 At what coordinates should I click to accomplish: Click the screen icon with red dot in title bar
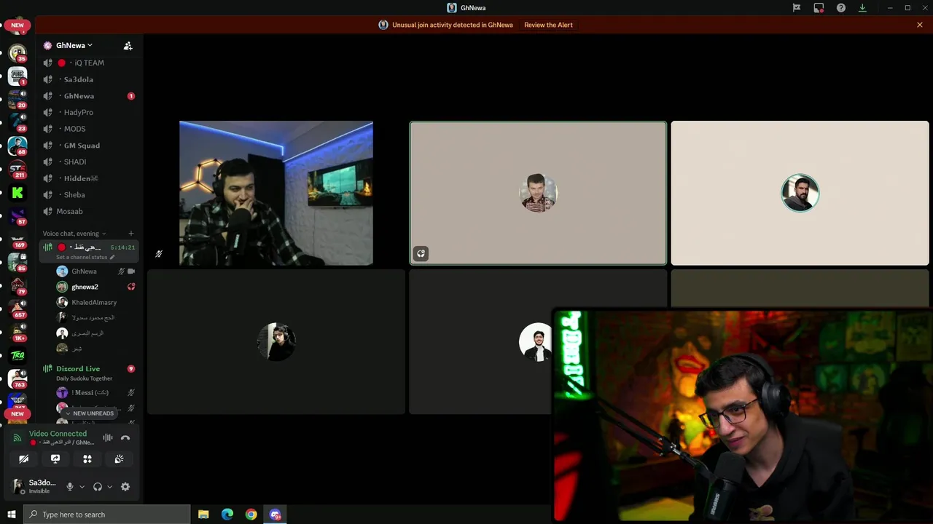point(819,8)
